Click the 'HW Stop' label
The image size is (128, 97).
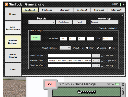[109, 65]
